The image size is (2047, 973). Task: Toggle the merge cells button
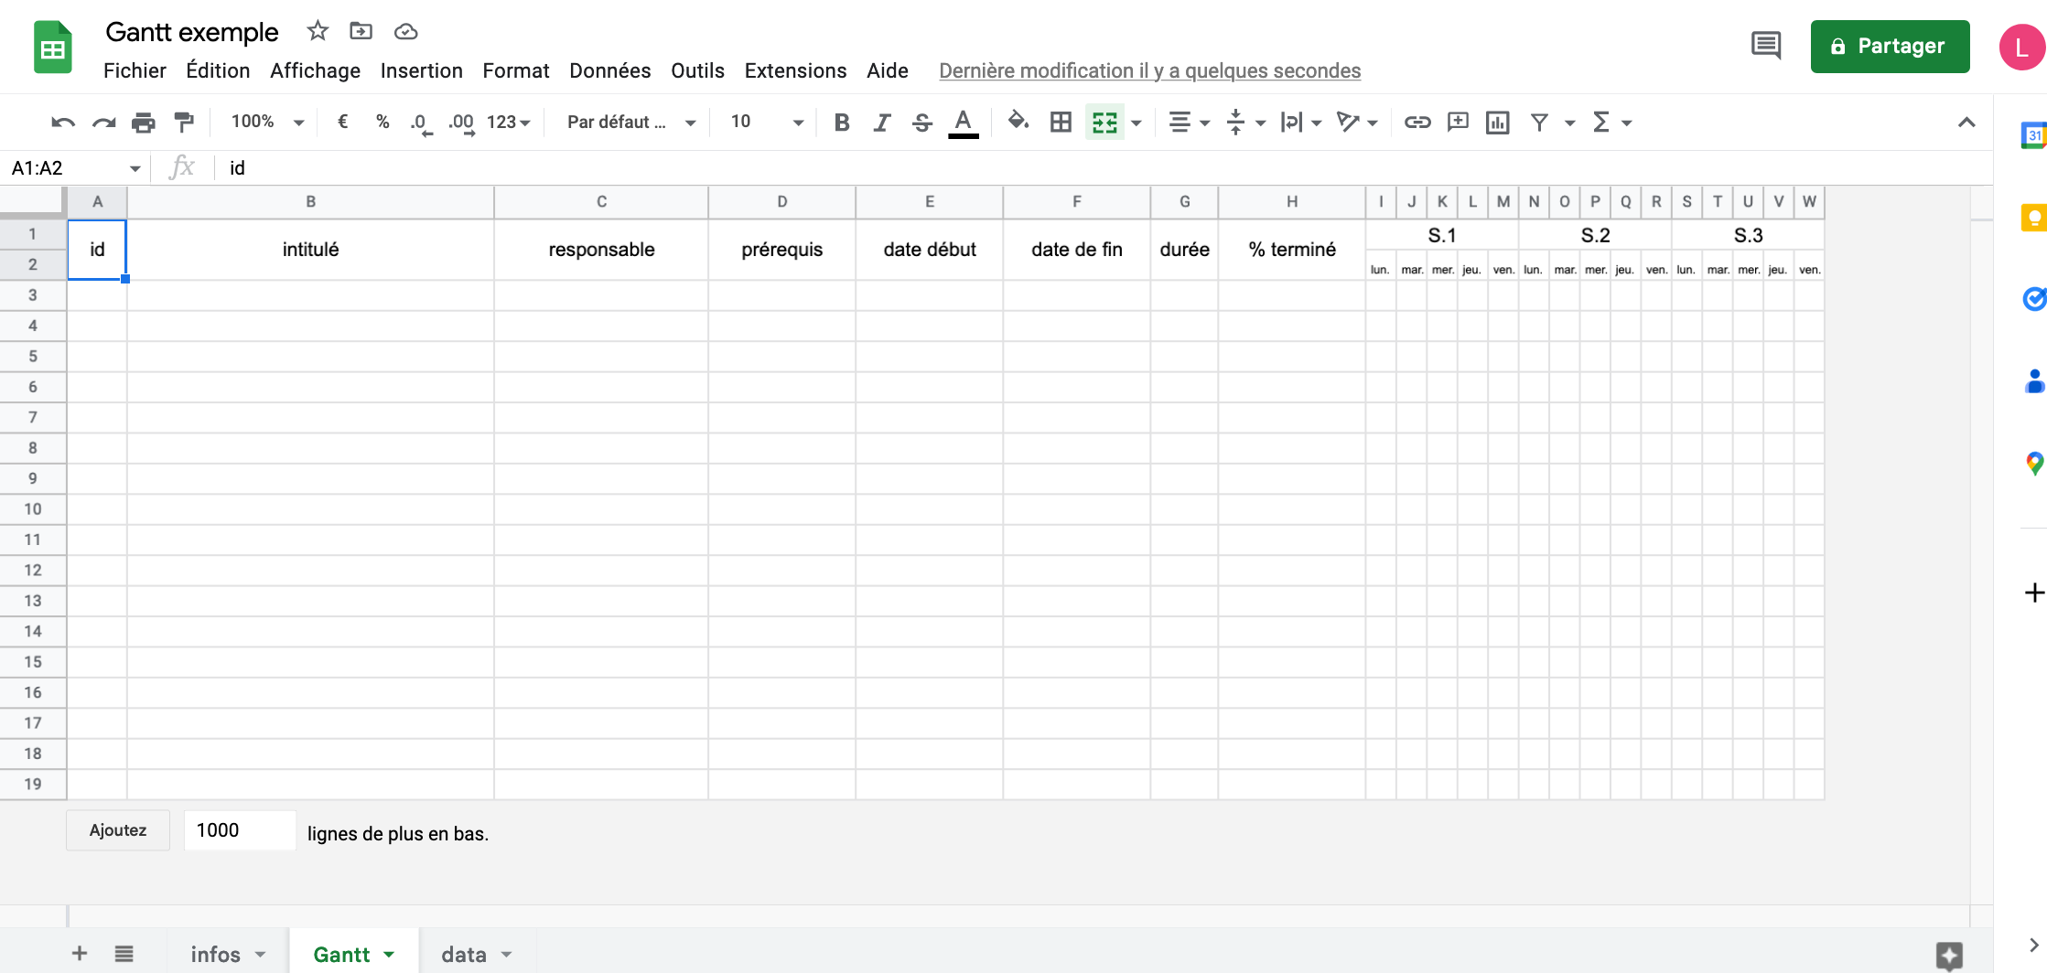click(x=1104, y=123)
